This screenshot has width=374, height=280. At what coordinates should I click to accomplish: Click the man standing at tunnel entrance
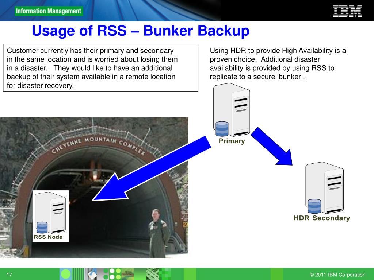[x=158, y=233]
